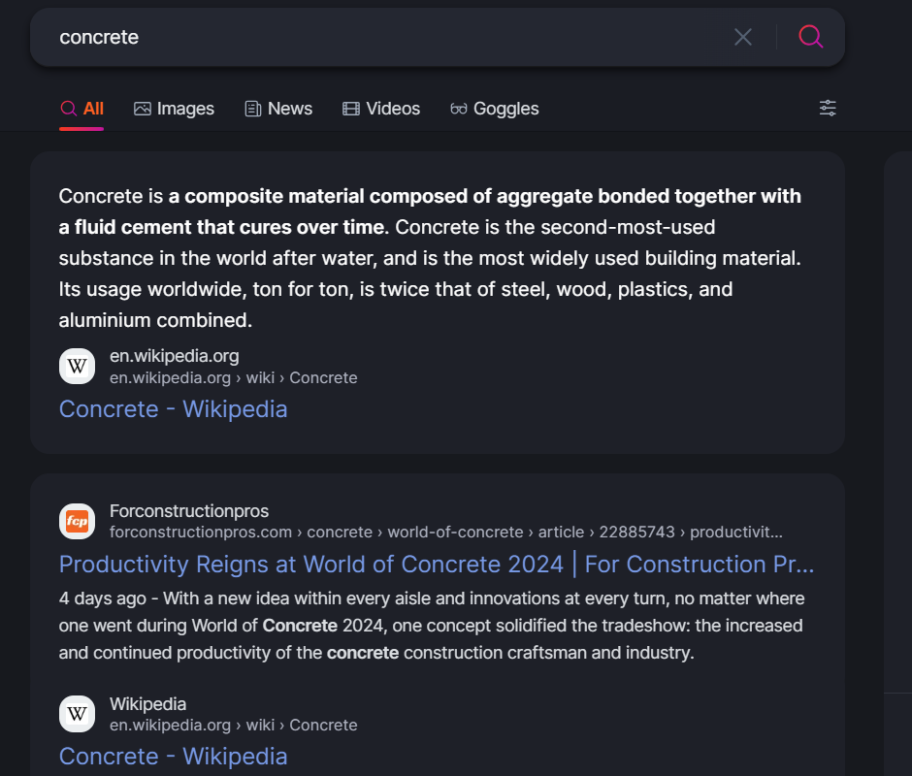Click the Images tab picture icon
Screen dimensions: 912x776
click(143, 109)
